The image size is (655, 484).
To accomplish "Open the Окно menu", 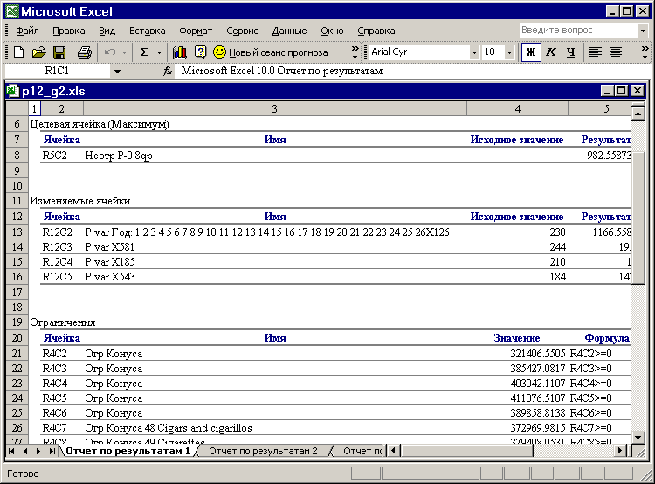I will coord(332,31).
